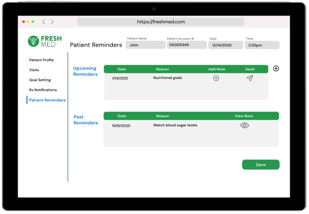Click Reason header in Upcoming Reminders table
The image size is (309, 214).
click(x=163, y=69)
